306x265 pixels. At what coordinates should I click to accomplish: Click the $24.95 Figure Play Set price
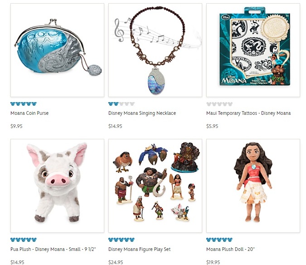[116, 262]
